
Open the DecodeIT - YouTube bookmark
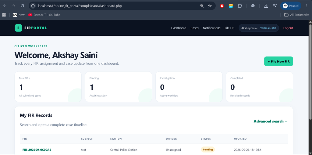tap(44, 15)
